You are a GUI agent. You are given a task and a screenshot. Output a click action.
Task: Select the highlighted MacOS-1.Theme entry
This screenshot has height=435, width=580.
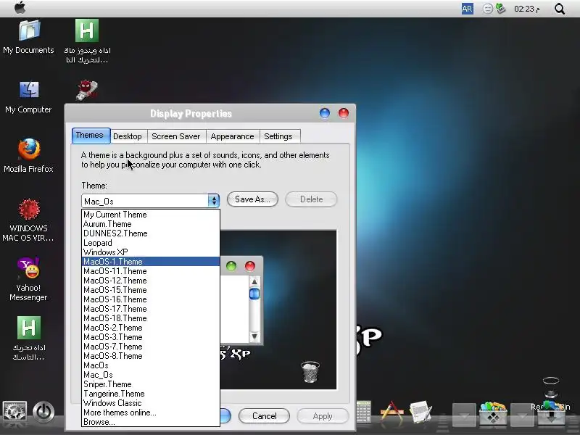(151, 262)
